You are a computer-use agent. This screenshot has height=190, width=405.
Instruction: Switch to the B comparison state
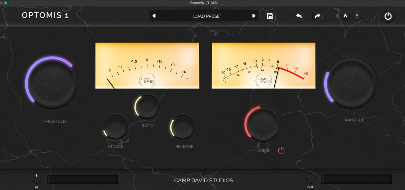[x=357, y=16]
